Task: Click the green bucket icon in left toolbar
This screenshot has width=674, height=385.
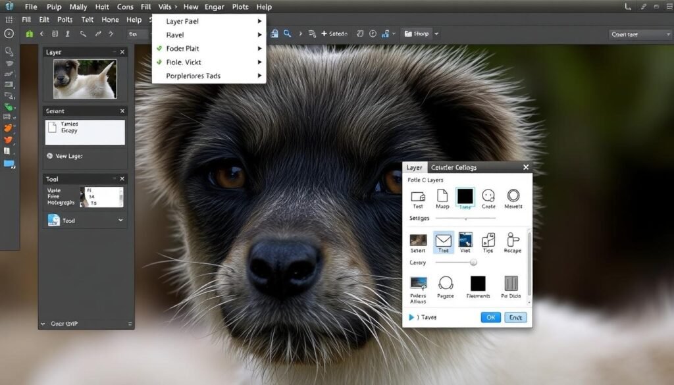Action: coord(9,107)
